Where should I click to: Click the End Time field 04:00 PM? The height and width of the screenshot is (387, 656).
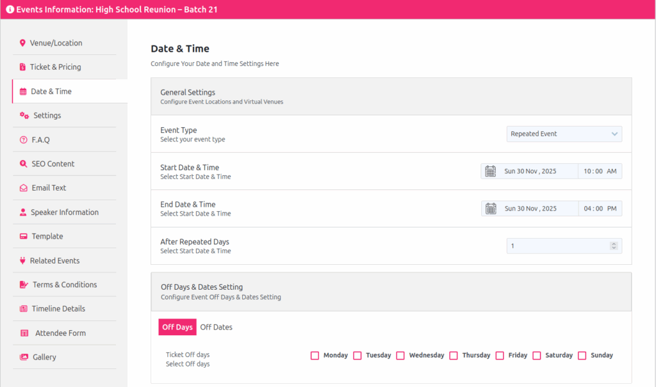(x=600, y=209)
